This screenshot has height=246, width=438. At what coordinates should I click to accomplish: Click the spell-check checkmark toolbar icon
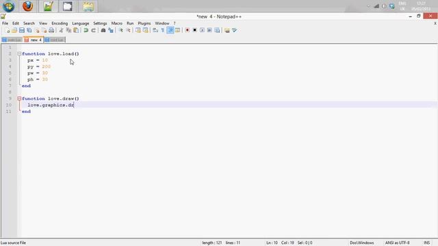point(234,30)
